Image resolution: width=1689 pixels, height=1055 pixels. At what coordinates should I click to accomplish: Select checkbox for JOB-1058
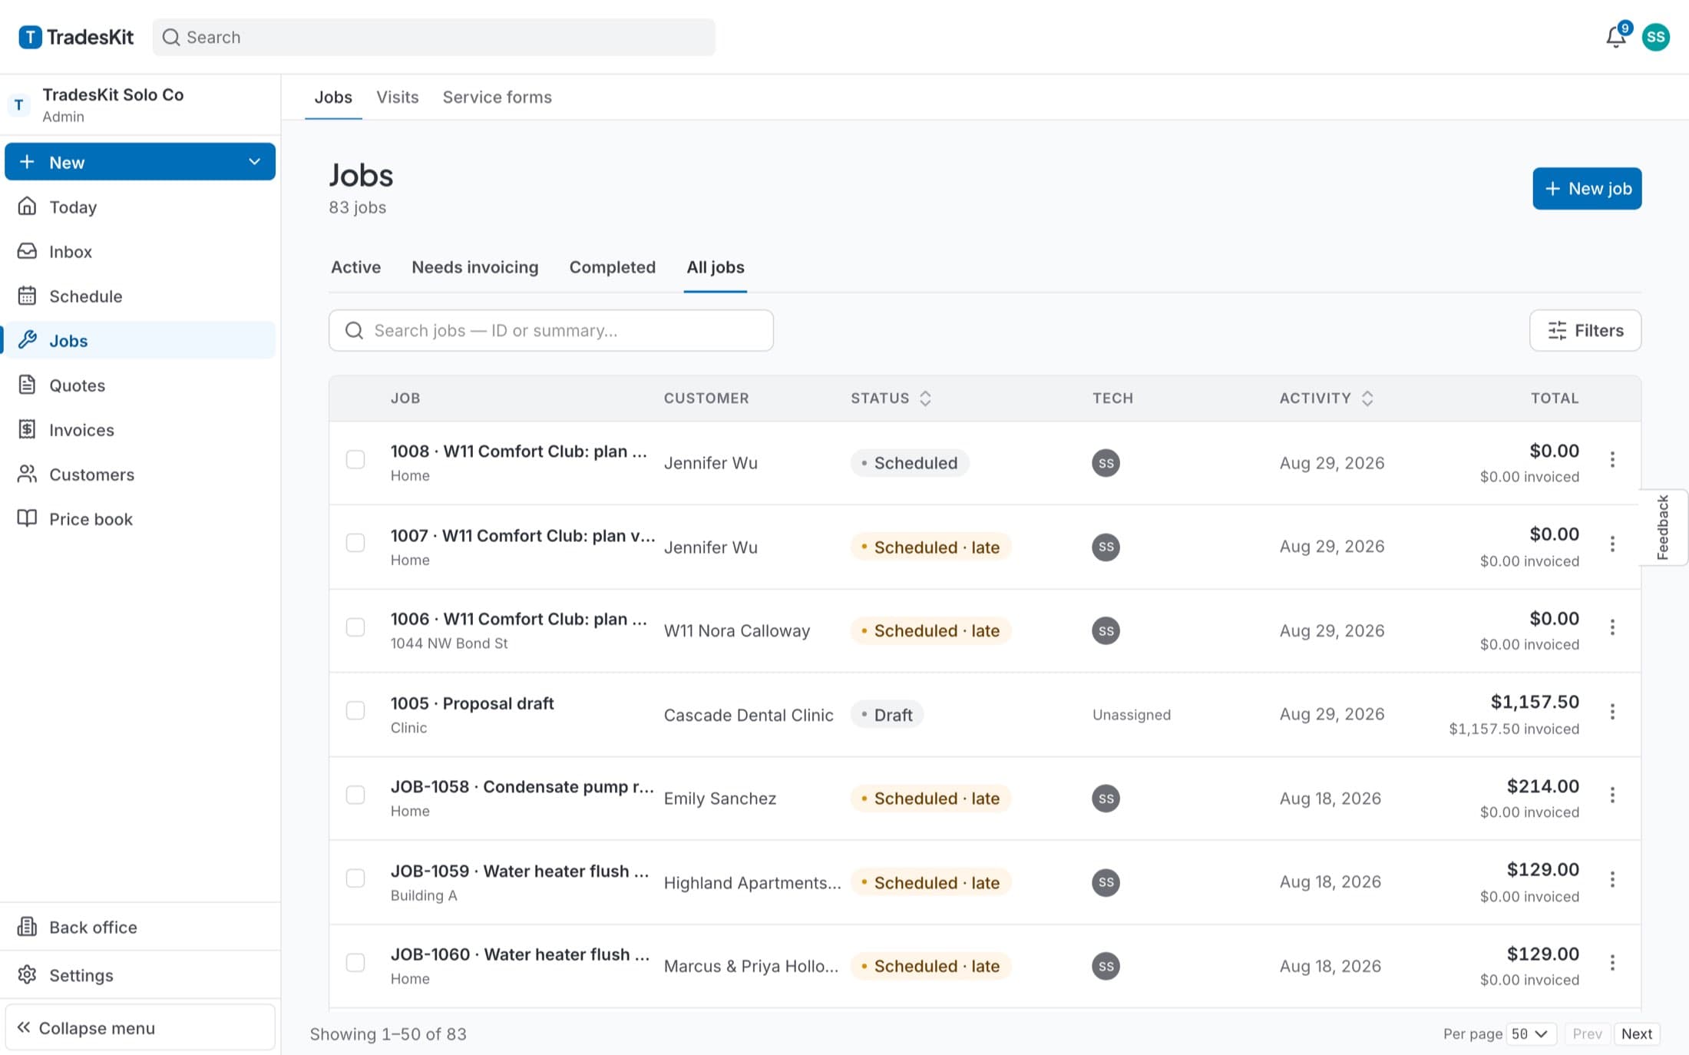point(355,795)
